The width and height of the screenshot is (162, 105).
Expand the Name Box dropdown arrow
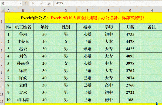coord(20,3)
